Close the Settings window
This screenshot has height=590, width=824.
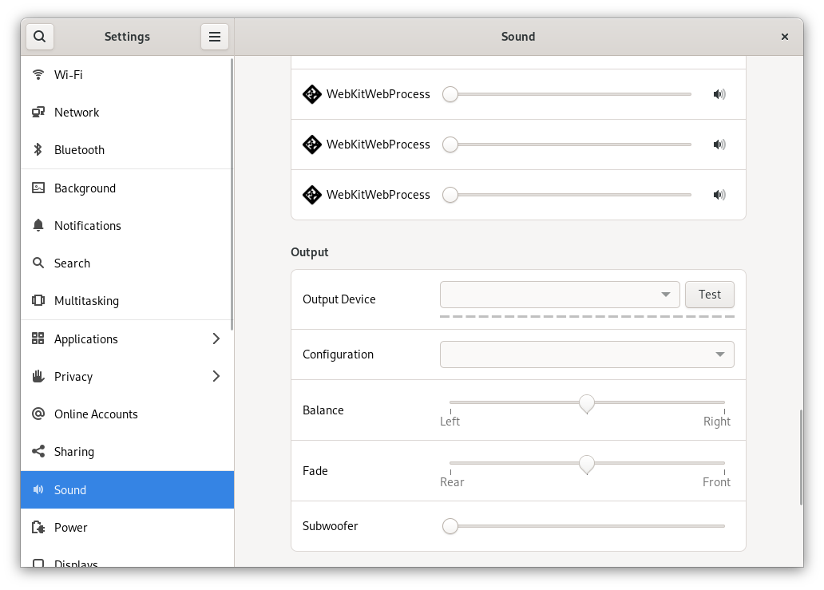[785, 37]
